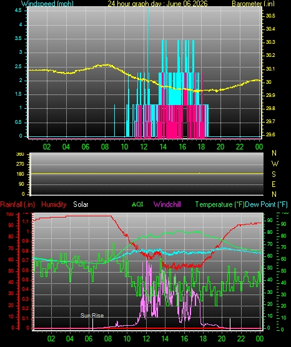Click the Barometer (.in) axis title

click(x=253, y=3)
